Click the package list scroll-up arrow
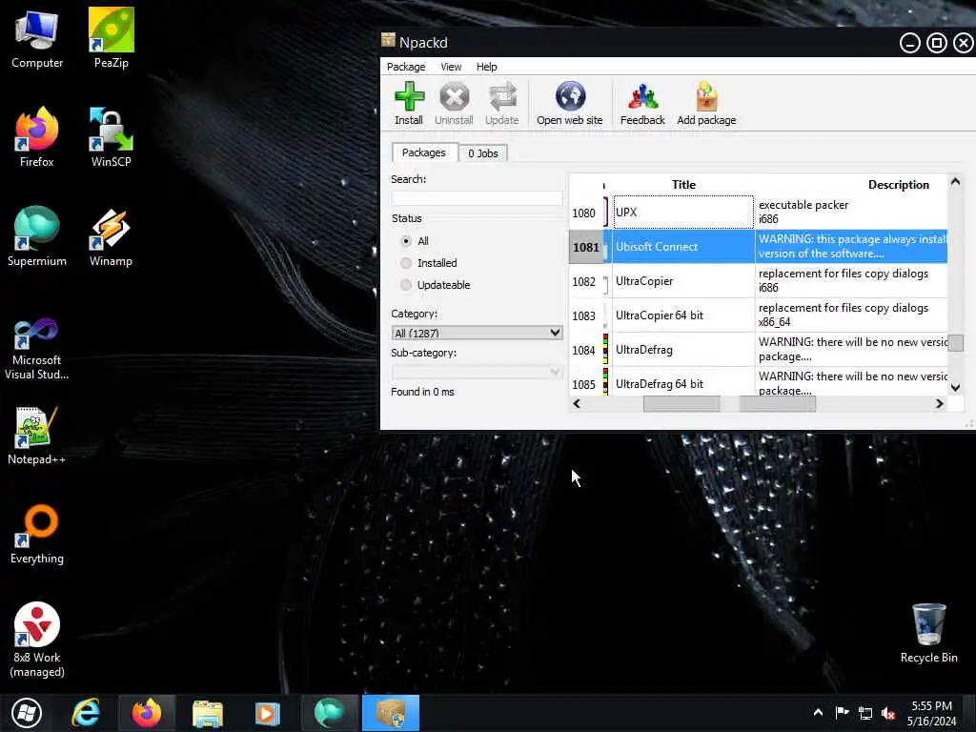Screen dimensions: 976x732 point(955,182)
